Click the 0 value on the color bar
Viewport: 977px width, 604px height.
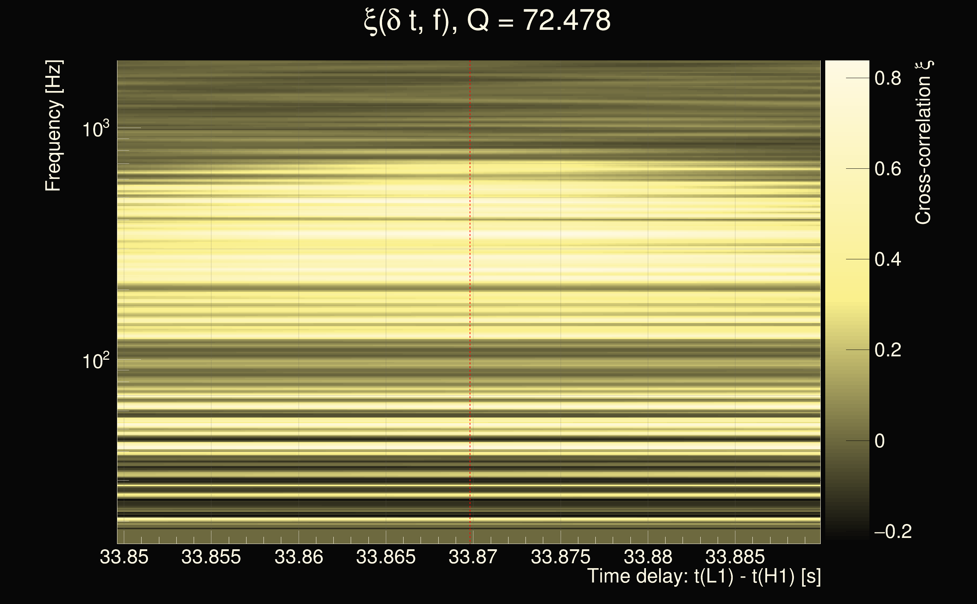pyautogui.click(x=880, y=441)
